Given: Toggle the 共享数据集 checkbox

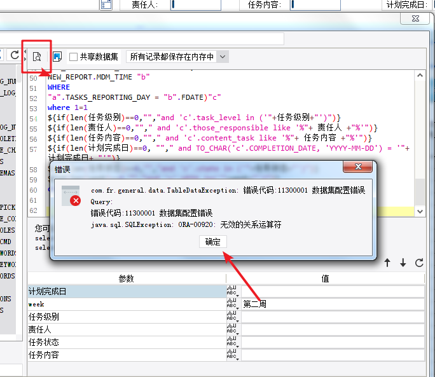Looking at the screenshot, I should [x=73, y=57].
